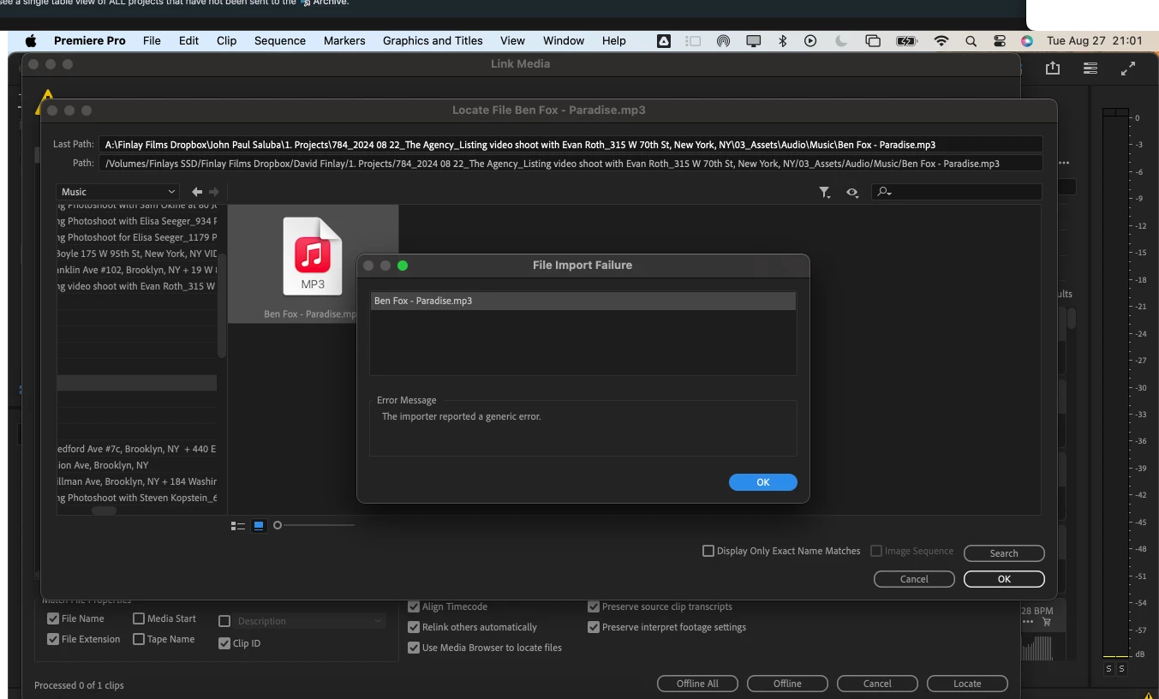Toggle Preserve source clip transcripts checkbox
Image resolution: width=1159 pixels, height=699 pixels.
[594, 606]
